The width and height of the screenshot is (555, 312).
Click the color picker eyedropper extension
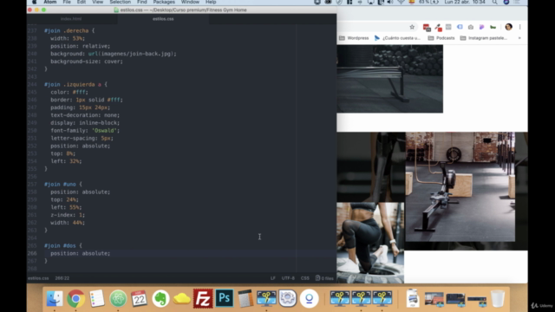coord(438,27)
